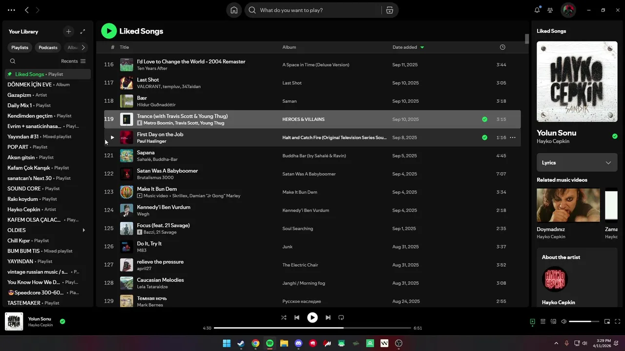Toggle shuffle playback
The height and width of the screenshot is (351, 625).
(284, 317)
